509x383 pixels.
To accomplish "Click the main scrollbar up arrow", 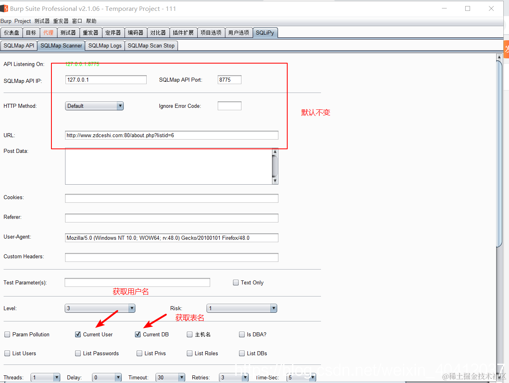I will [499, 57].
